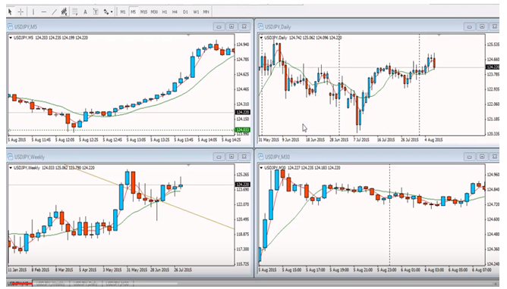Click the chart shift marker in Weekly chart
Viewport: 507px width, 289px height.
point(188,165)
